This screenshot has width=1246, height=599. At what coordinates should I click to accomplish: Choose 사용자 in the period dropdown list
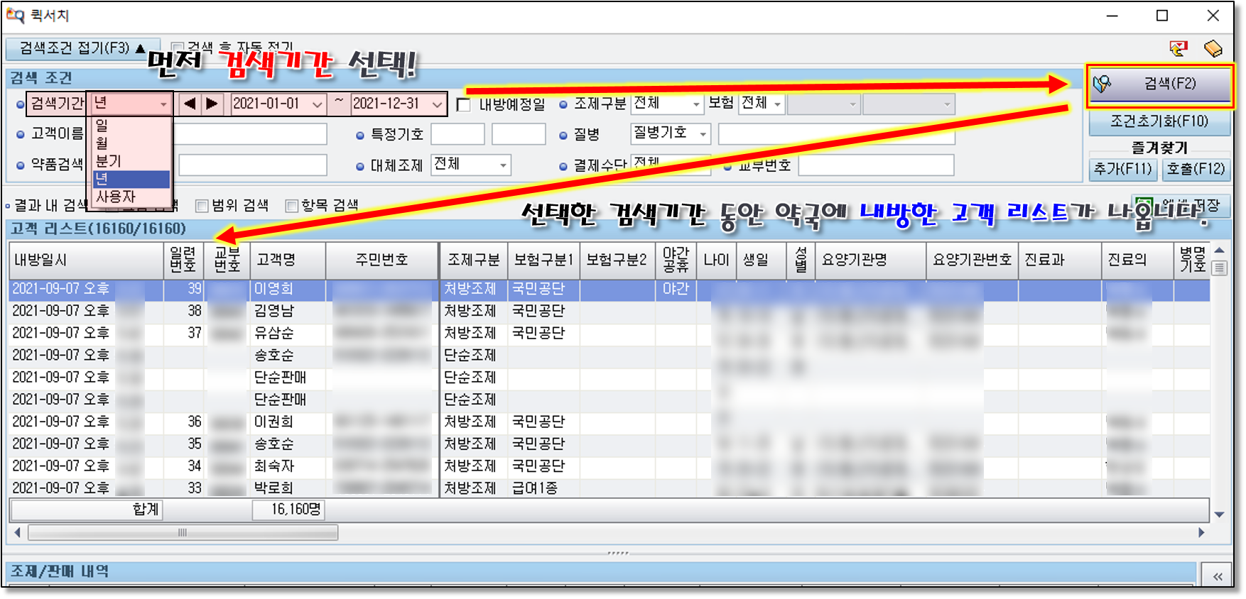(116, 197)
